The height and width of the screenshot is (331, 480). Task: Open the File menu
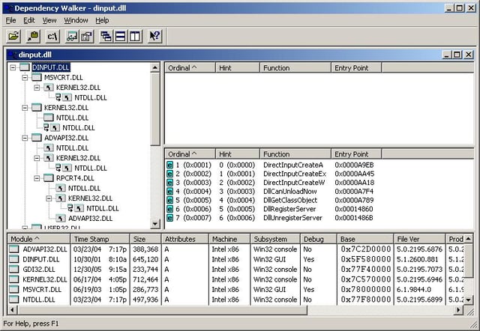10,20
